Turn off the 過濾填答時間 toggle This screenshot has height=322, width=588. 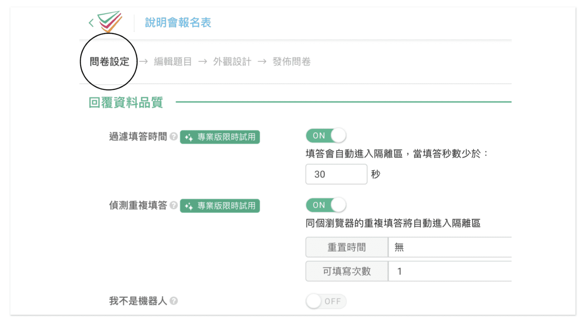click(326, 136)
